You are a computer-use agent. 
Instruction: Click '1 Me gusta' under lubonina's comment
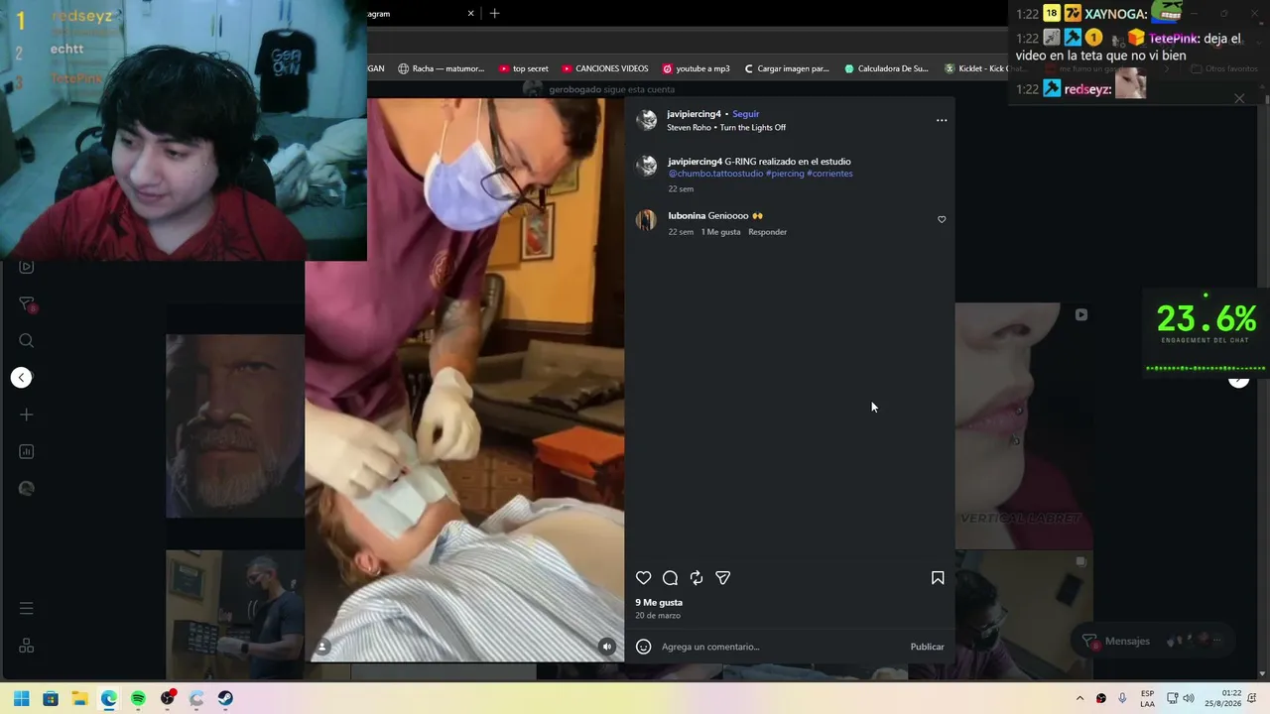click(721, 232)
